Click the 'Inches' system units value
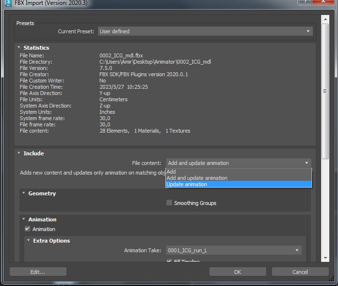The width and height of the screenshot is (338, 286). coord(107,112)
